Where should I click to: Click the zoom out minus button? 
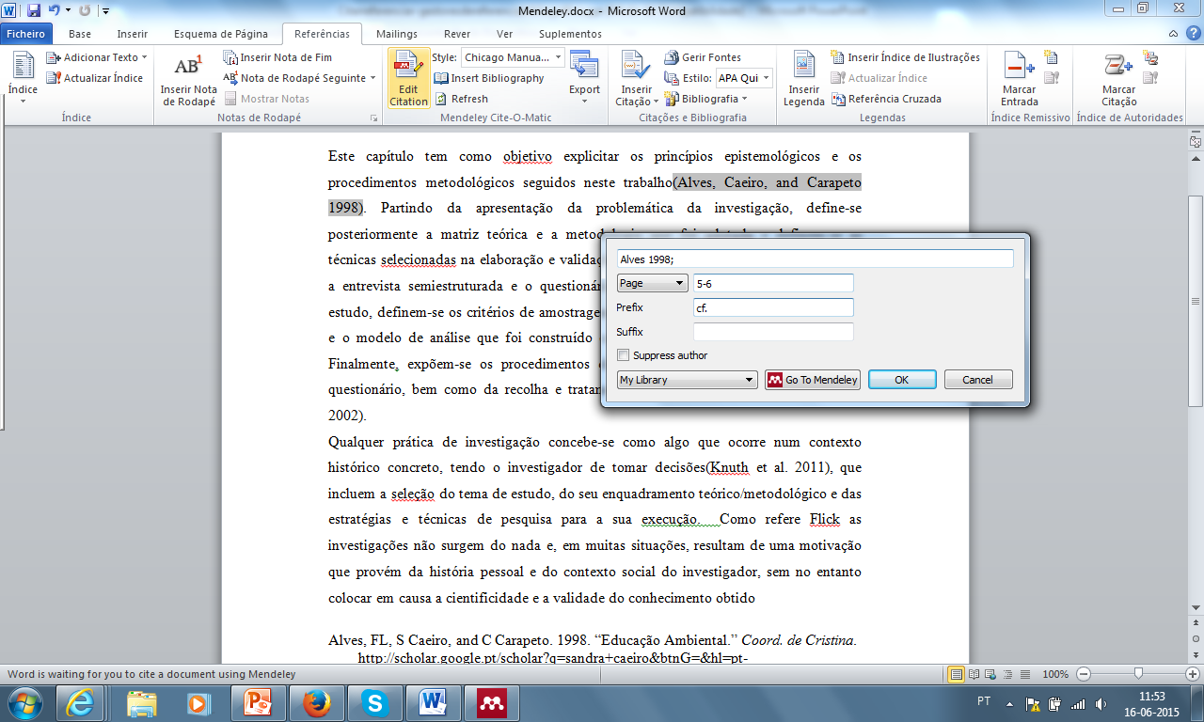1084,674
